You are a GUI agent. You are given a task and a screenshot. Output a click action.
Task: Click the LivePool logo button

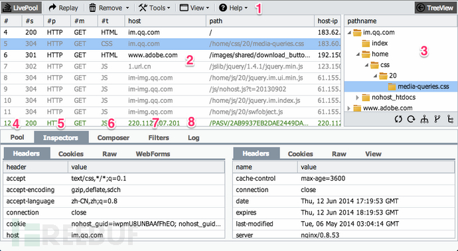coord(21,7)
